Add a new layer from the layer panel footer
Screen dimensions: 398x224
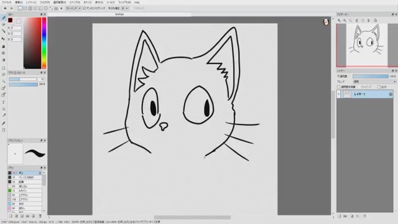pos(340,216)
